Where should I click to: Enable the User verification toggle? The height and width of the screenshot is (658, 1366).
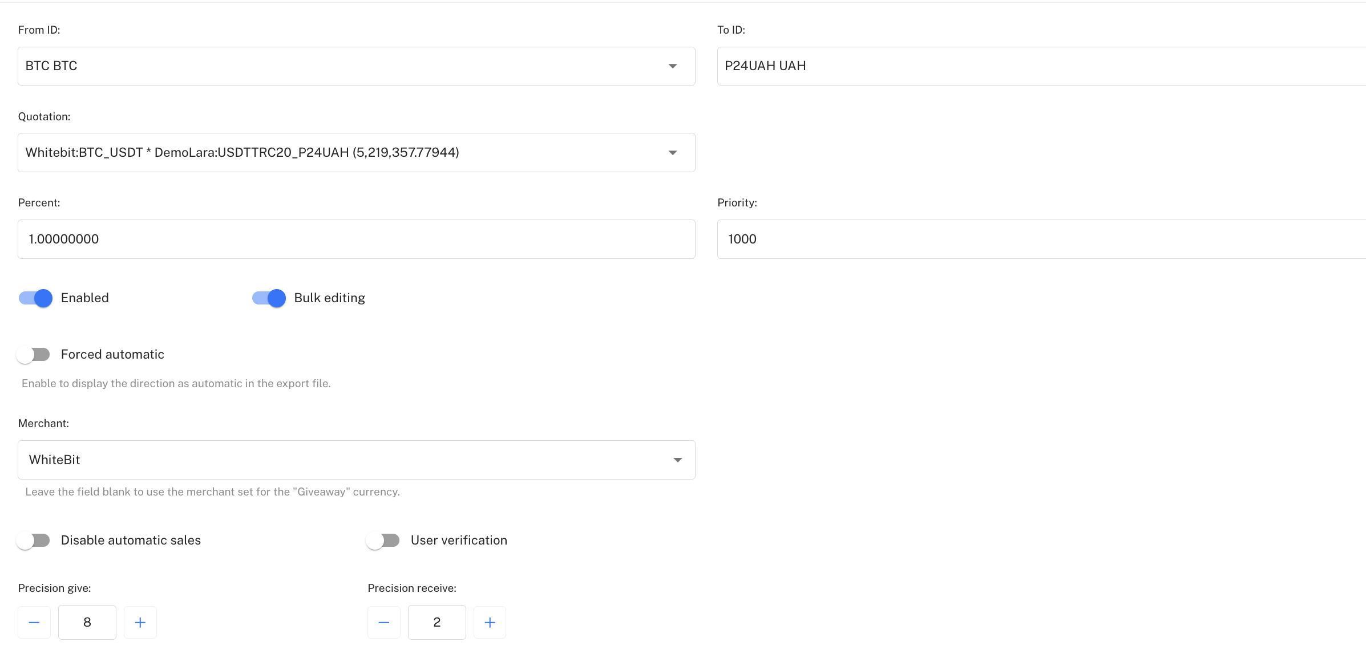[x=383, y=541]
